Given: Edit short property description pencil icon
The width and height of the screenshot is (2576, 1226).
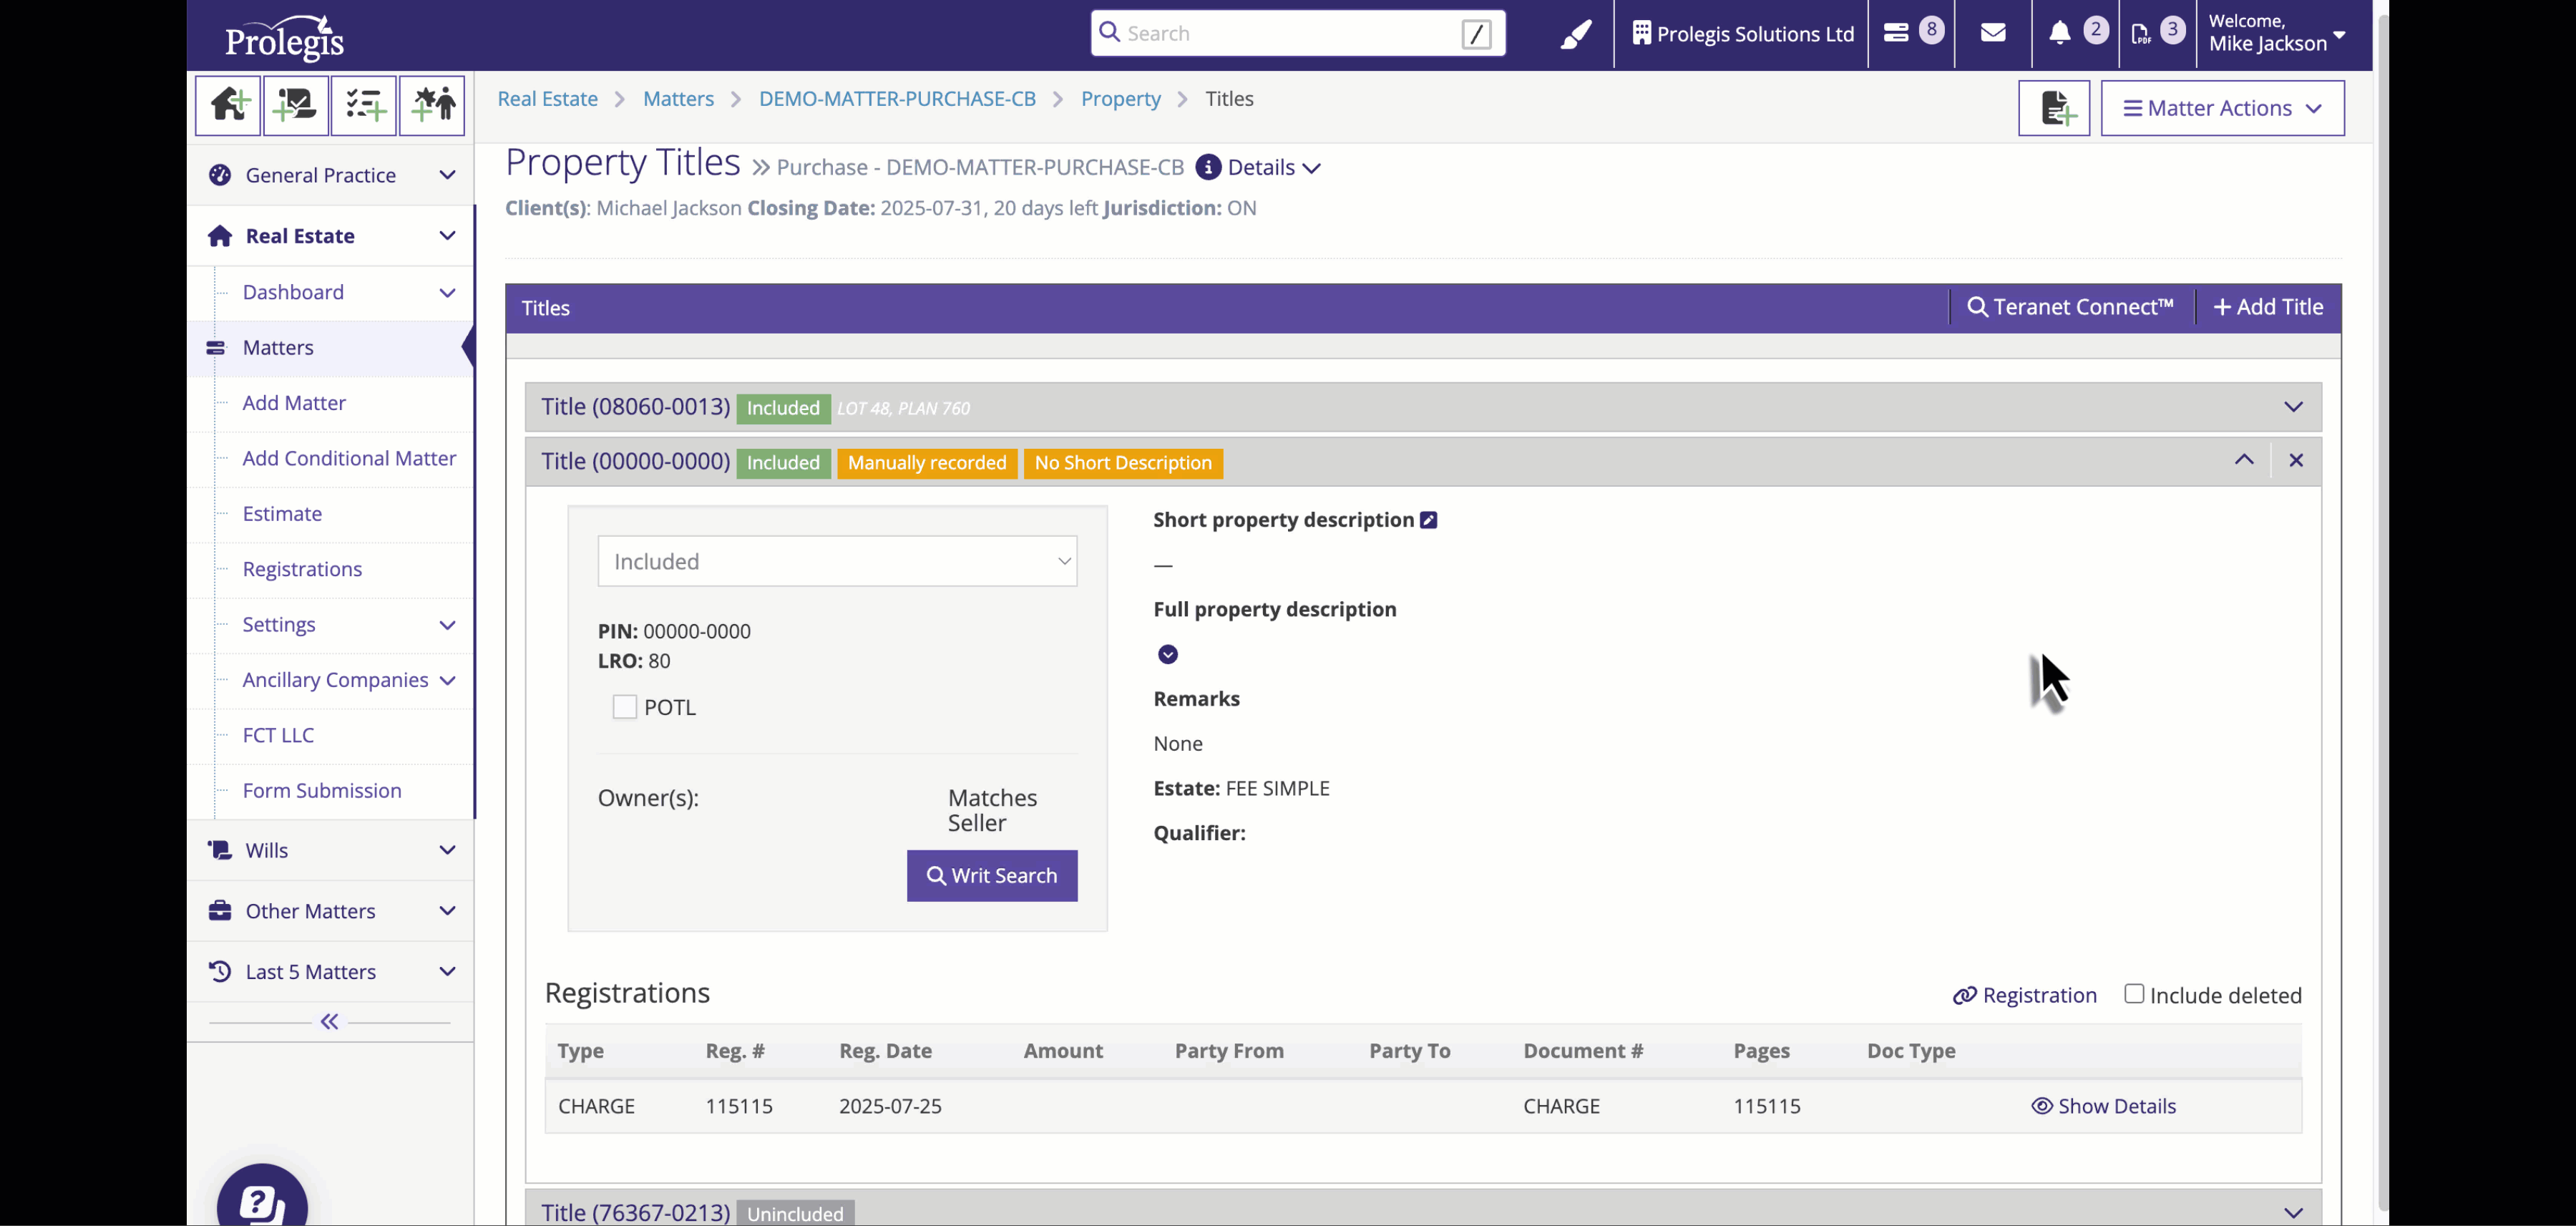Looking at the screenshot, I should click(1429, 520).
